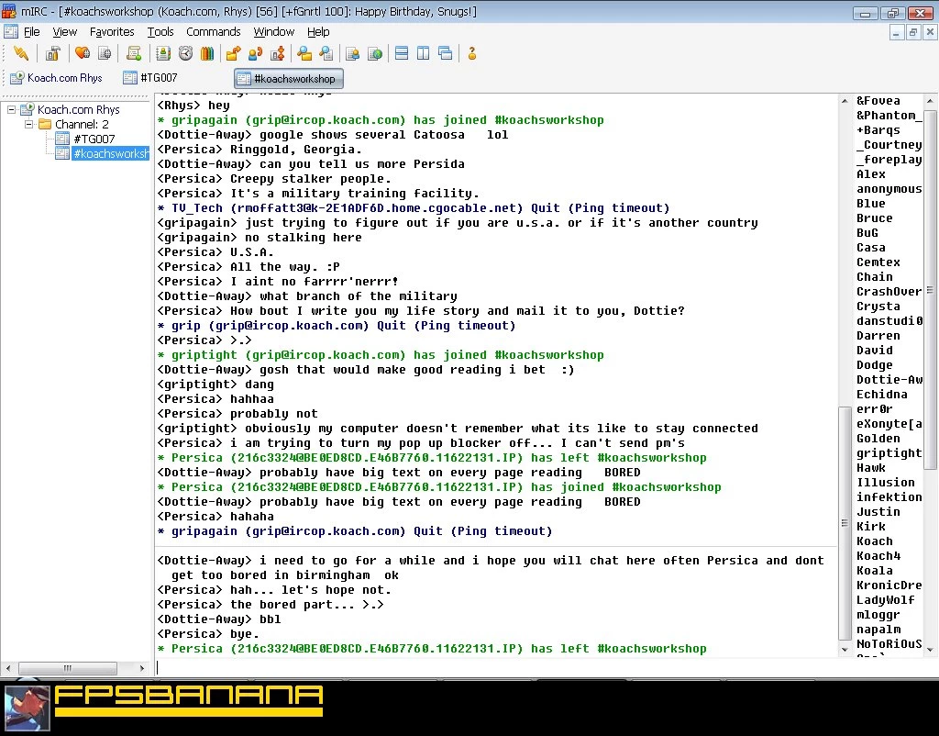
Task: Select #TG007 in the tree sidebar
Action: [94, 139]
